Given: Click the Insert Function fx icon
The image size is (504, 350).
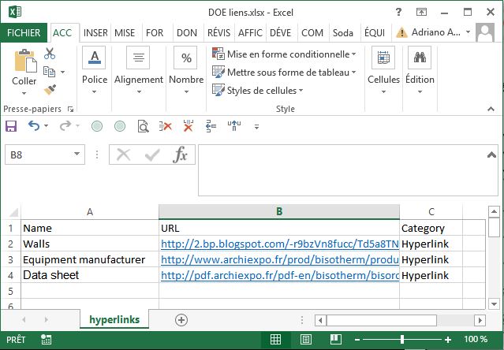Looking at the screenshot, I should (x=181, y=155).
